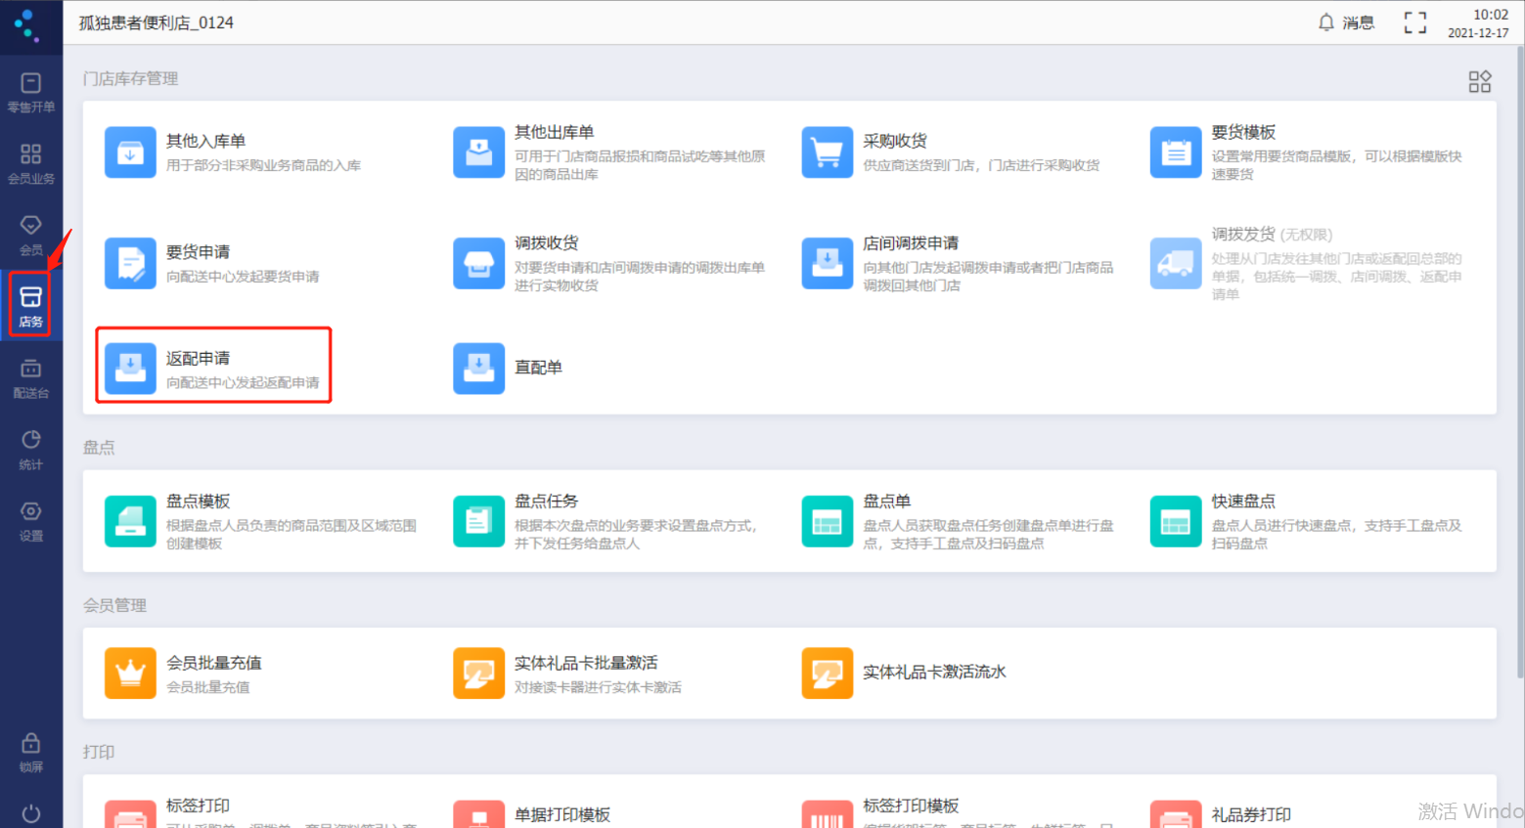Image resolution: width=1525 pixels, height=828 pixels.
Task: Click the 门店库存管理 section heading
Action: tap(131, 79)
